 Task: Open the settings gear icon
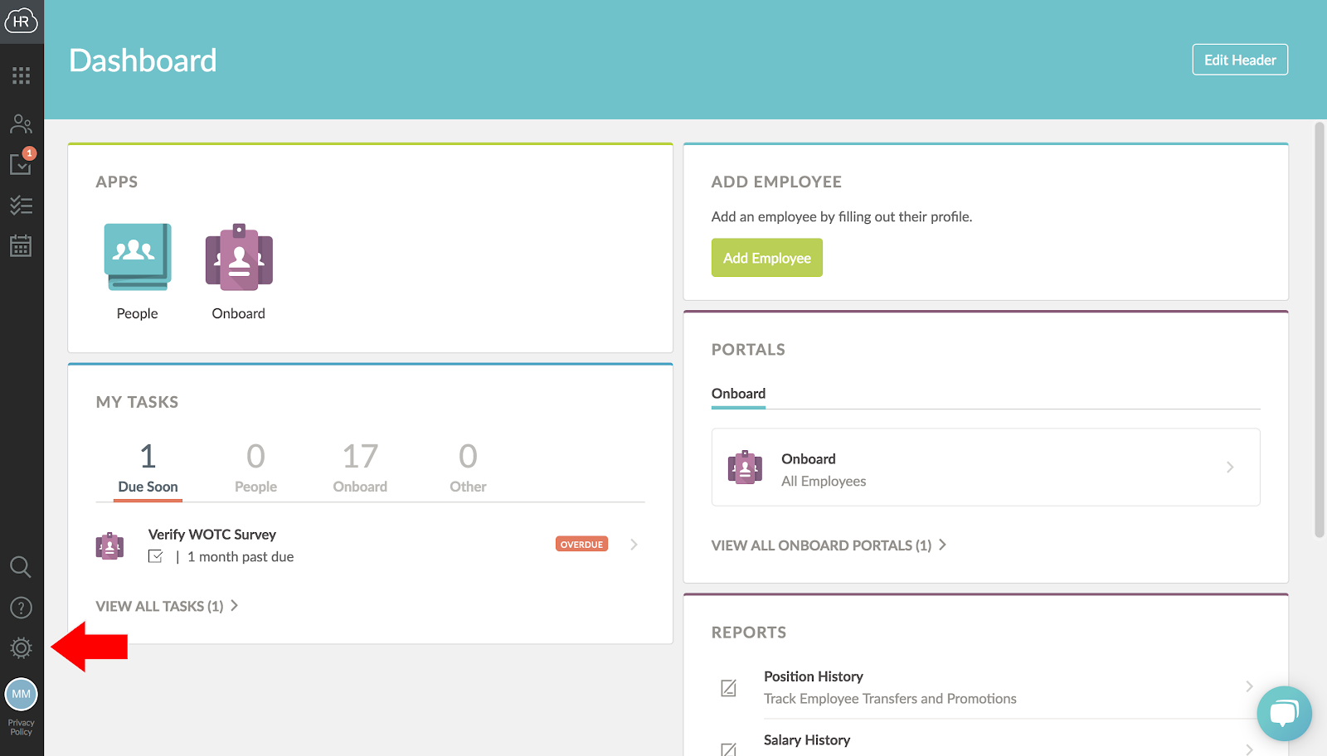click(22, 648)
